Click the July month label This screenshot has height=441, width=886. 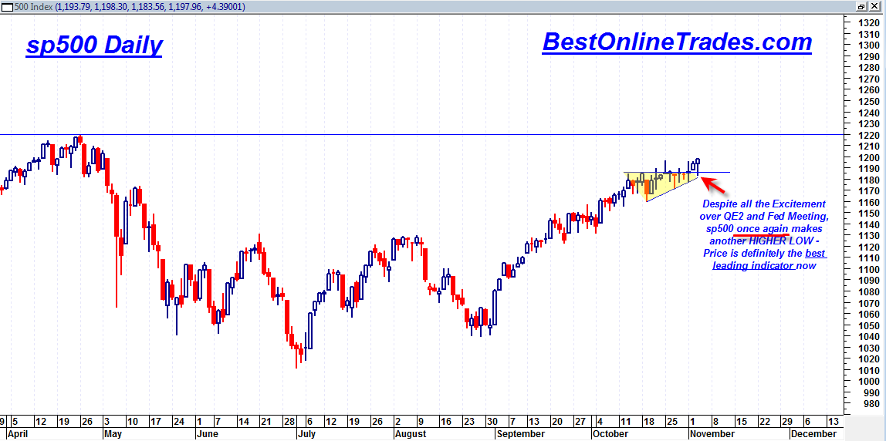[306, 433]
